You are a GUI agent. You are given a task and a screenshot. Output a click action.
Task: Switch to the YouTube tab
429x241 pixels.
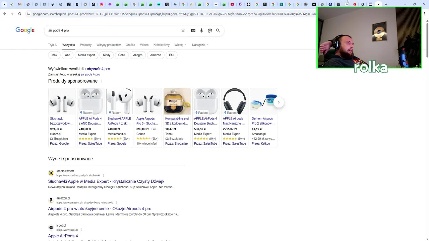(x=232, y=4)
